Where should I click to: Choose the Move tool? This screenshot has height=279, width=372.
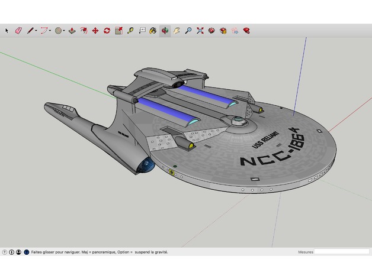click(95, 30)
